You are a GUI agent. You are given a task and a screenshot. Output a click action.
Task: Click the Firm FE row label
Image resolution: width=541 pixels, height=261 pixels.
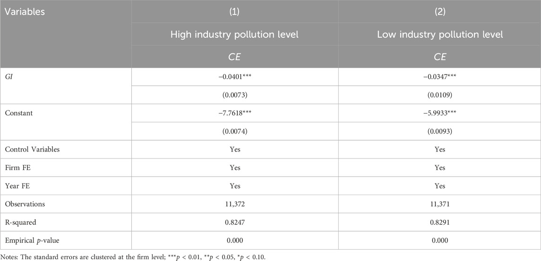17,168
